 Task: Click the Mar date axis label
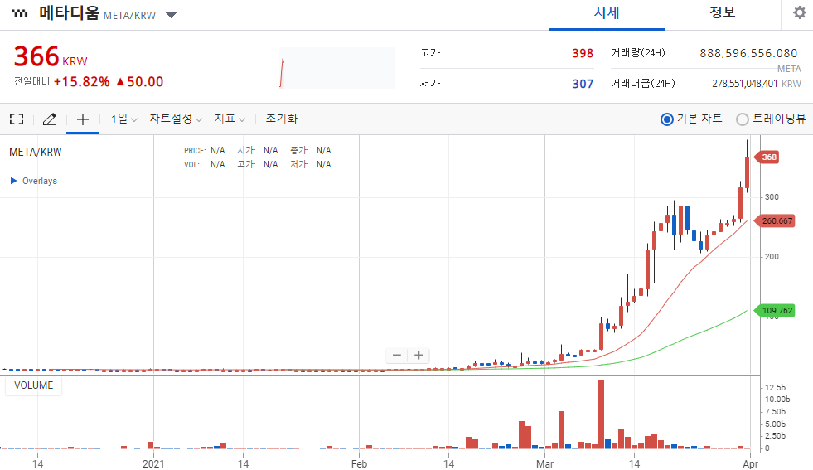pyautogui.click(x=545, y=463)
